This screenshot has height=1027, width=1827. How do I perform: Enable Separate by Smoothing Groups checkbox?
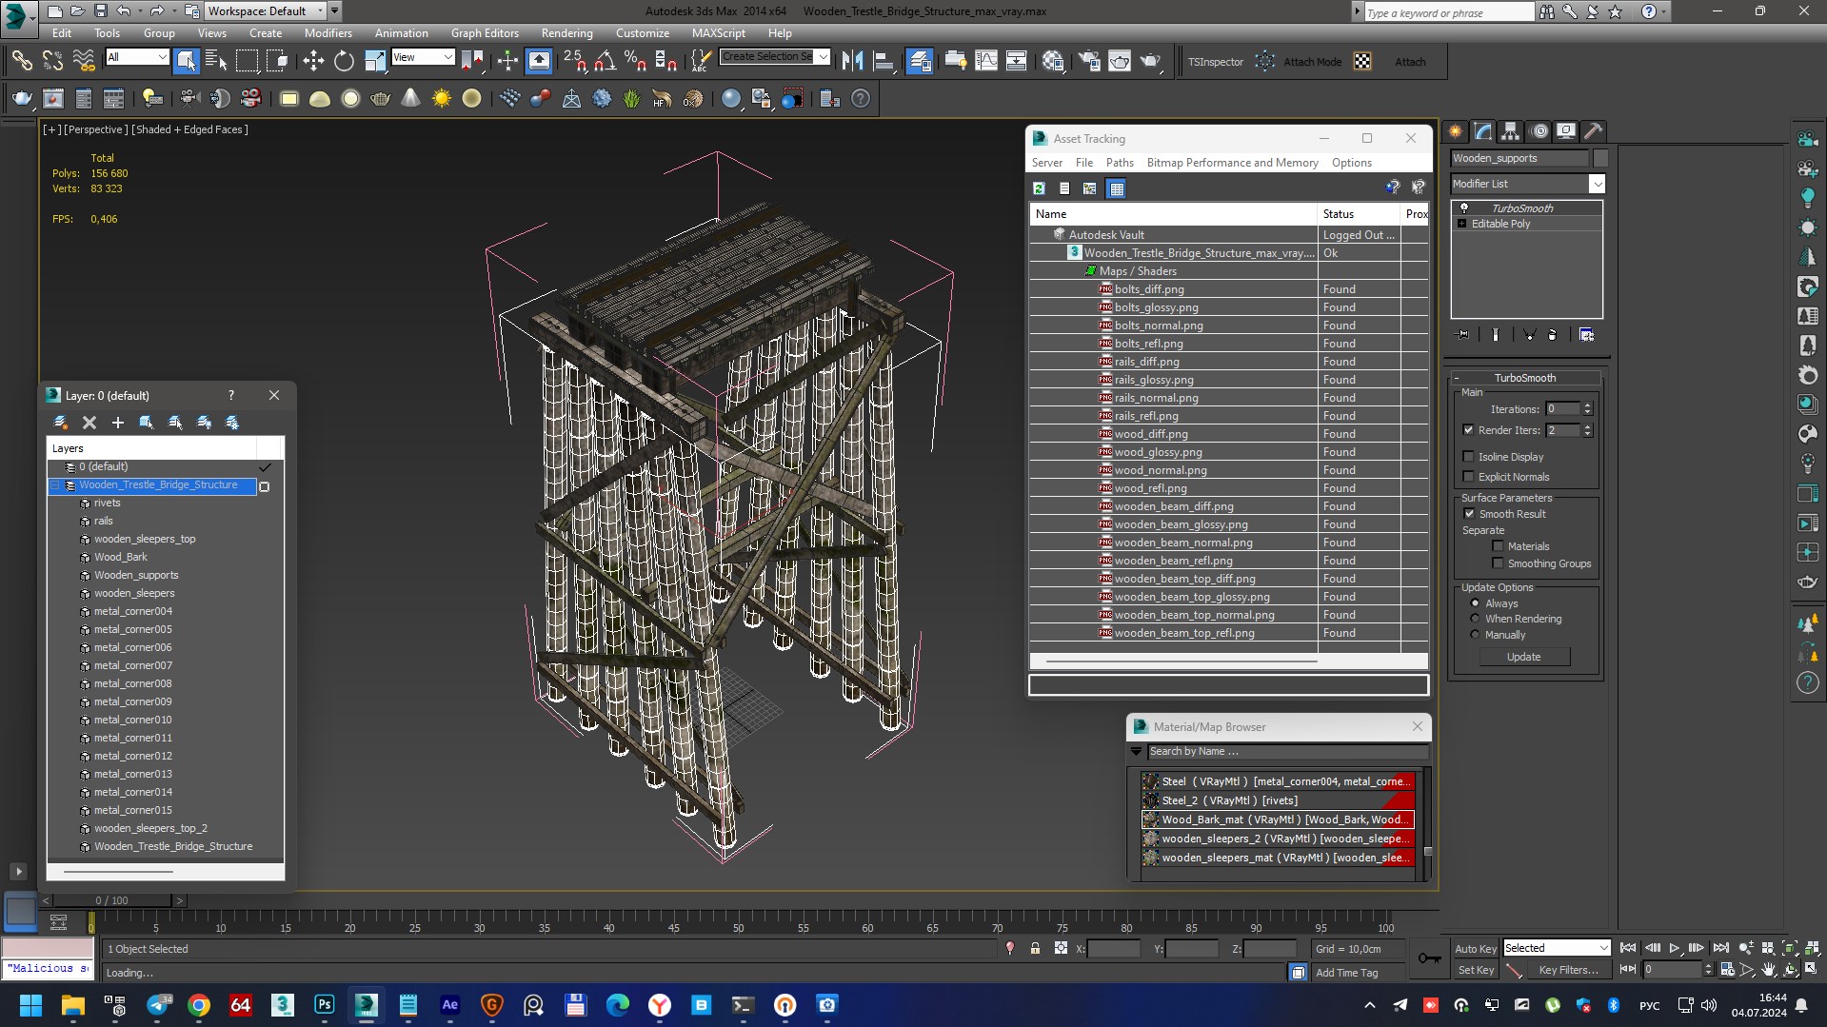click(1498, 563)
